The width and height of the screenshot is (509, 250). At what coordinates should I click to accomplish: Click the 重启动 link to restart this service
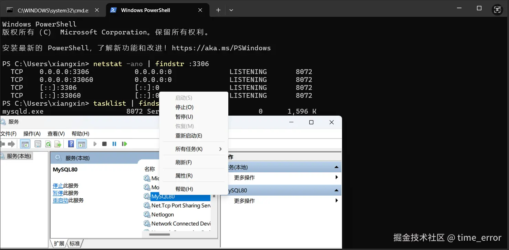tap(61, 200)
